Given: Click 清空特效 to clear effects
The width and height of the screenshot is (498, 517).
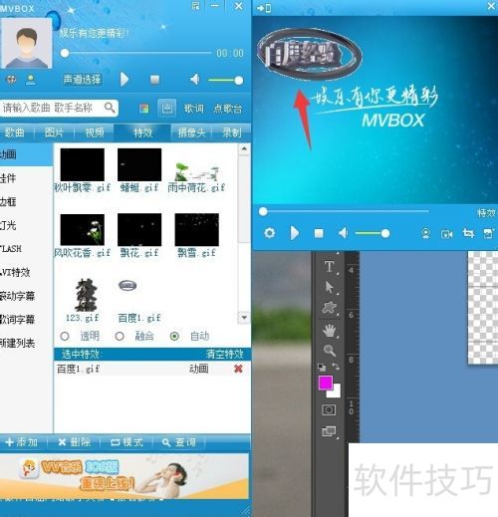Looking at the screenshot, I should pyautogui.click(x=225, y=355).
